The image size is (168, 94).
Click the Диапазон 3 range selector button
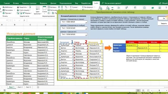[x=86, y=35]
